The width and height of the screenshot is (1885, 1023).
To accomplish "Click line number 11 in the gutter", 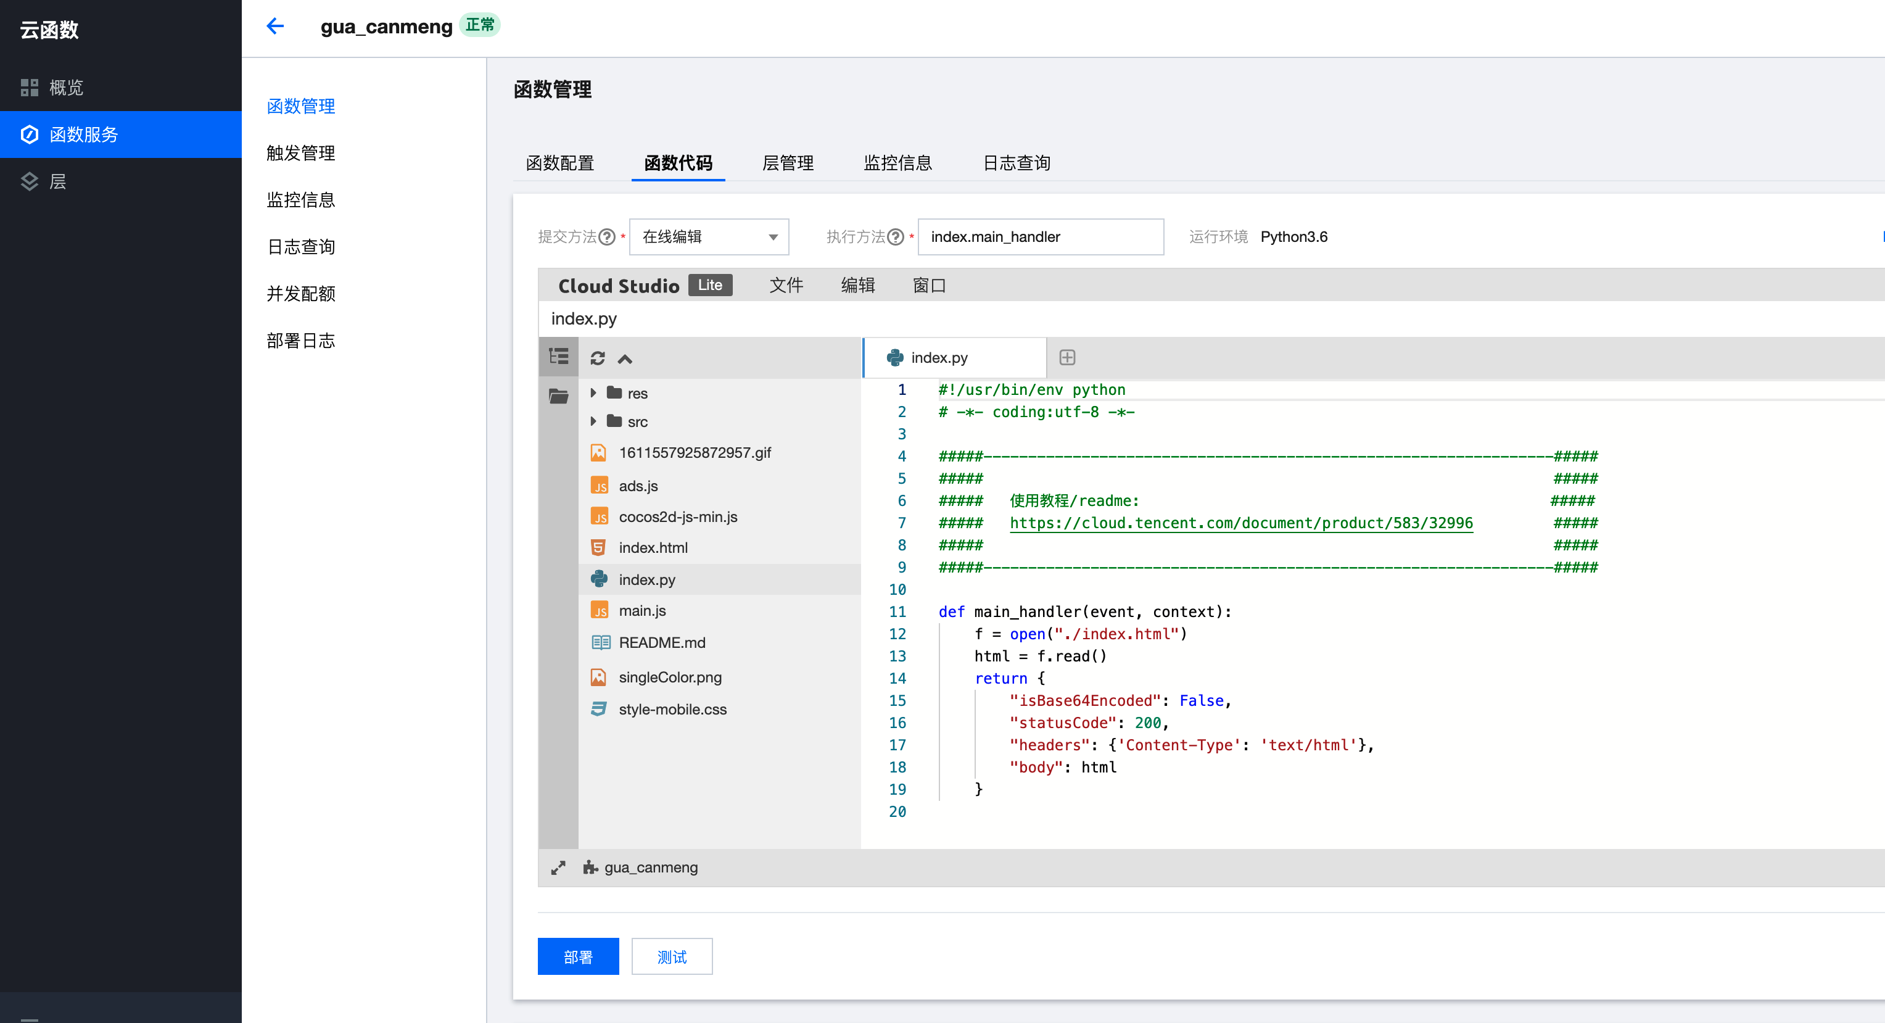I will point(897,611).
